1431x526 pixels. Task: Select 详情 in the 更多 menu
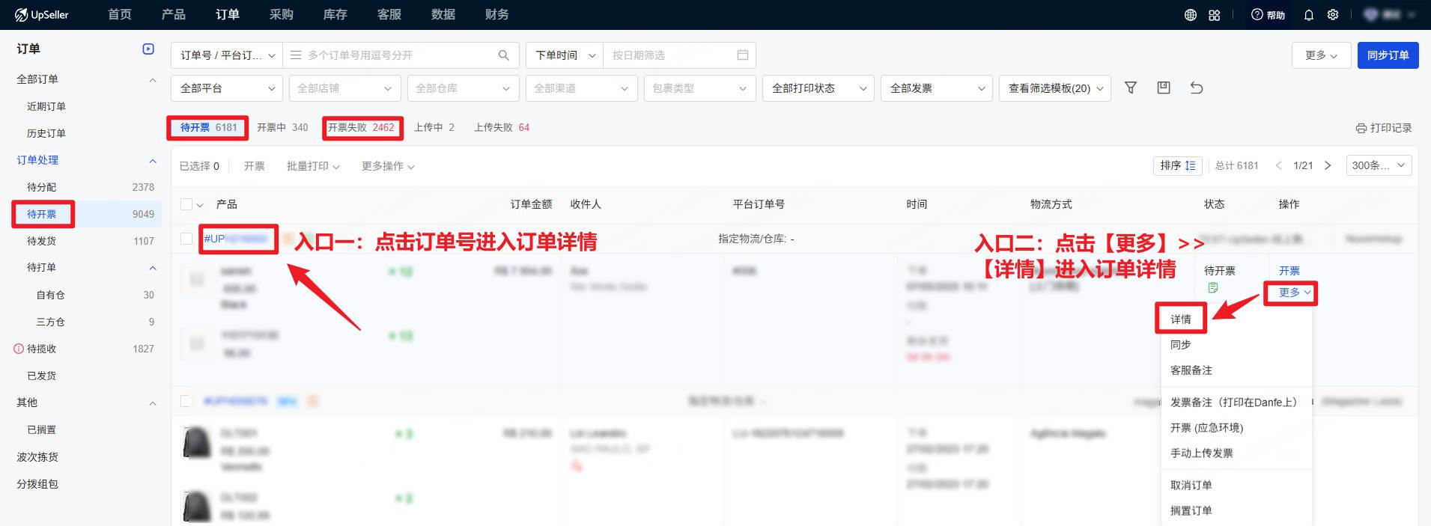click(x=1181, y=319)
